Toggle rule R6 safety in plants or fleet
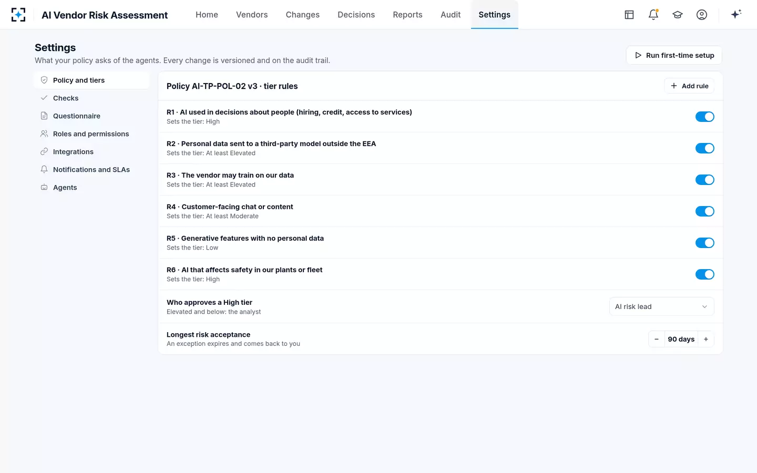This screenshot has width=757, height=473. click(704, 274)
